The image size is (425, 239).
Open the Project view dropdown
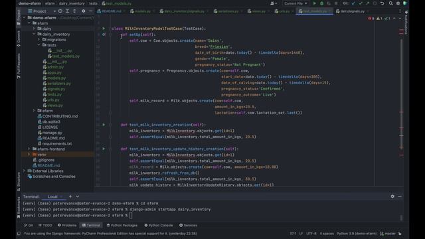(42, 11)
